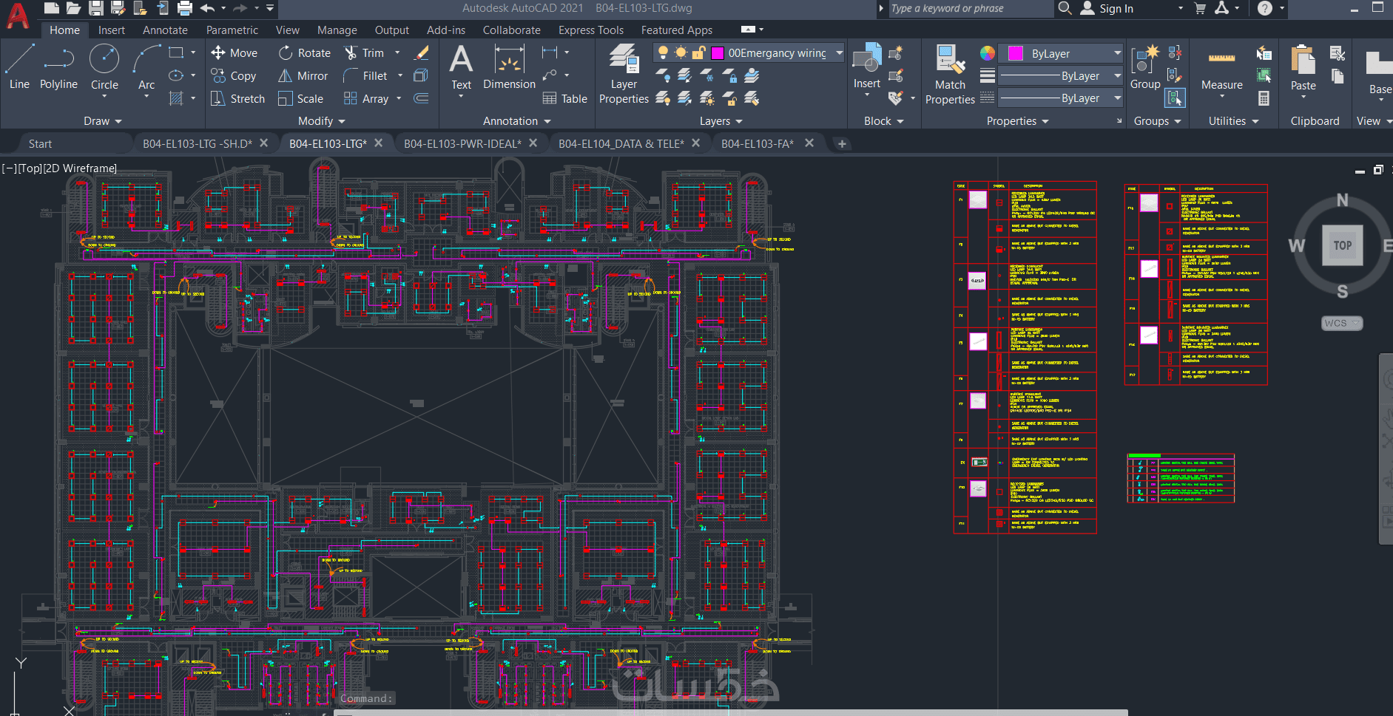Screen dimensions: 1393x716
Task: Open the WCS coordinate system menu
Action: [x=1342, y=324]
